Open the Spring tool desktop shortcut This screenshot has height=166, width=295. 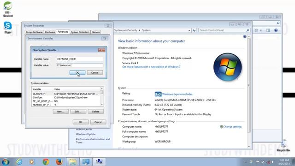(8, 9)
